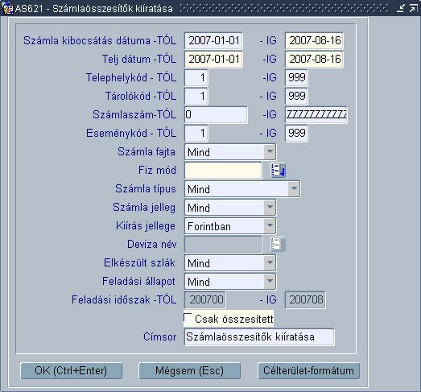421x392 pixels.
Task: Open the Kiírás jellege Forintban dropdown
Action: pyautogui.click(x=270, y=226)
